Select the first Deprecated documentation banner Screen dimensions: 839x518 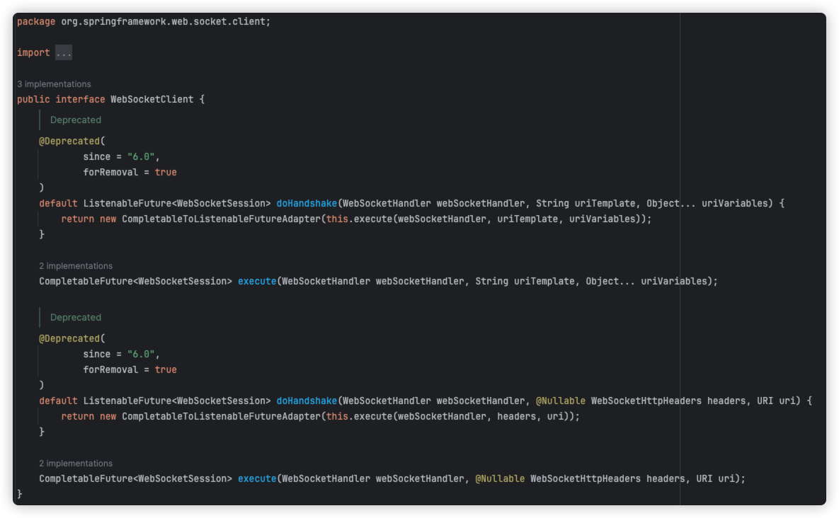tap(76, 120)
